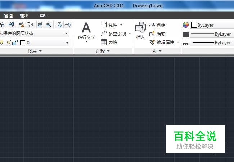Click the linetype dashed-lines icon

186,42
